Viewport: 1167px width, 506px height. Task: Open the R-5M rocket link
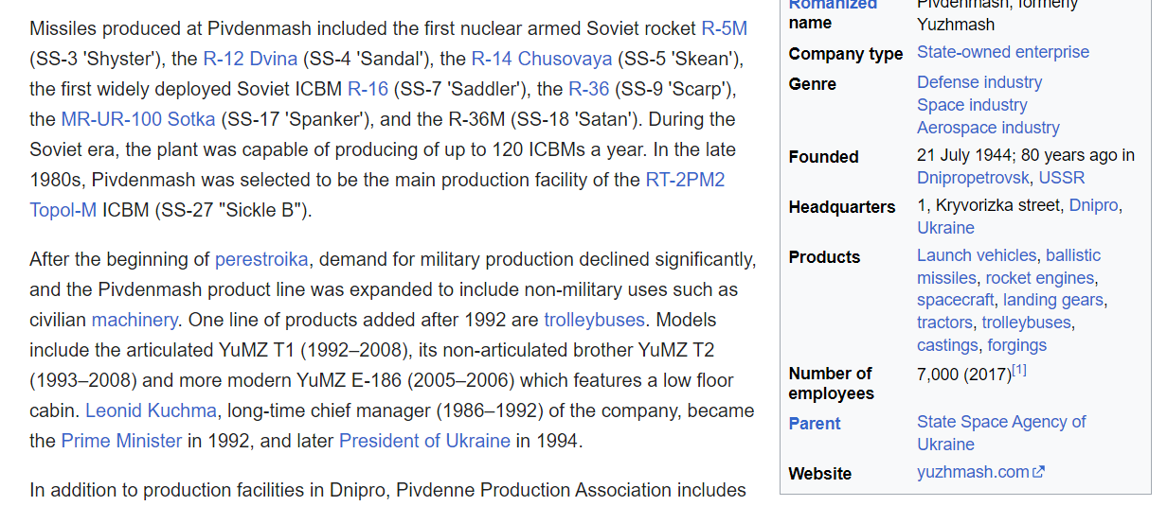[x=724, y=28]
